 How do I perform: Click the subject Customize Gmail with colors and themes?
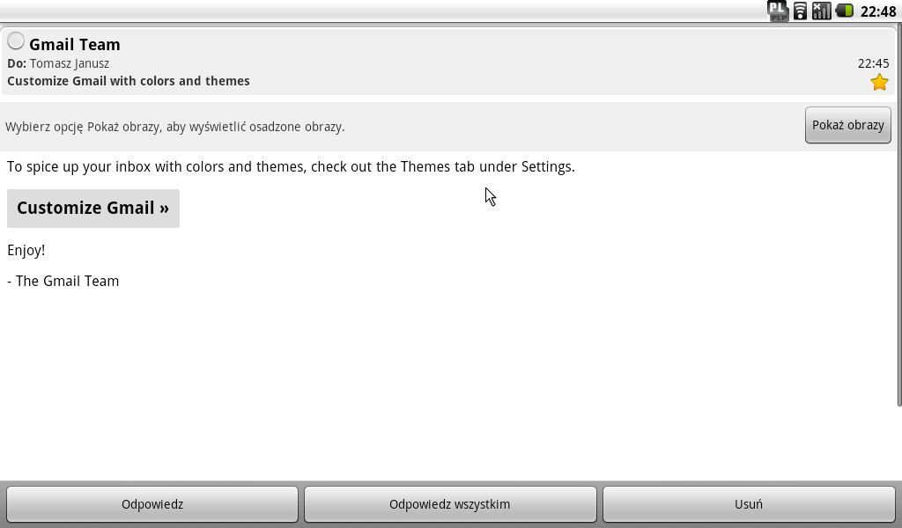(129, 81)
